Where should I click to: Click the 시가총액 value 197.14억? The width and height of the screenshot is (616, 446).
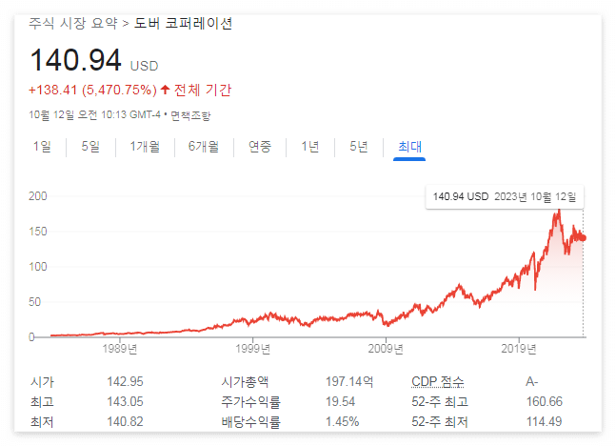click(349, 381)
